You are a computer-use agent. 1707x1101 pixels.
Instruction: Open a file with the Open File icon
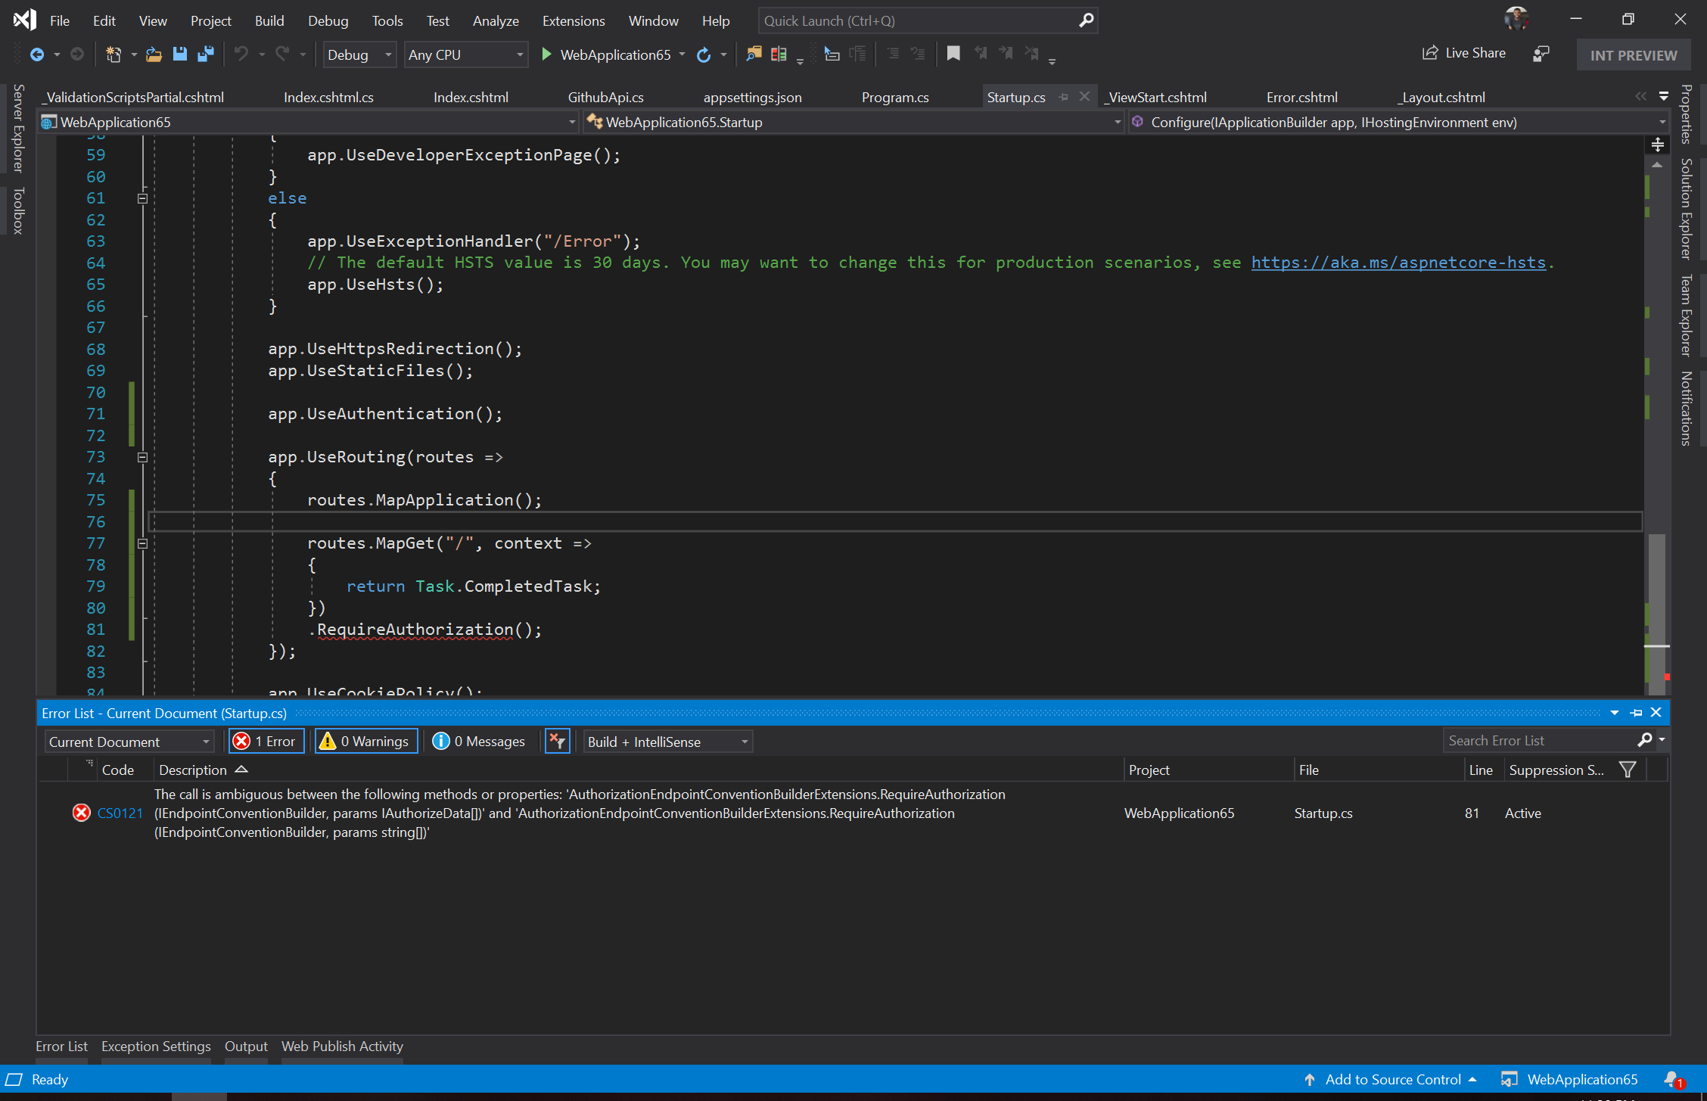154,54
